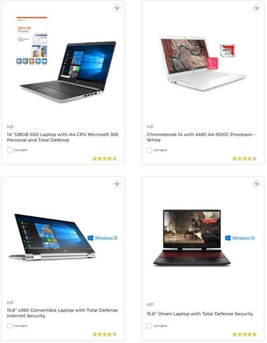Click the AMD A4 badge on Chromebook image
Viewport: 267px width, 343px height.
tap(228, 51)
